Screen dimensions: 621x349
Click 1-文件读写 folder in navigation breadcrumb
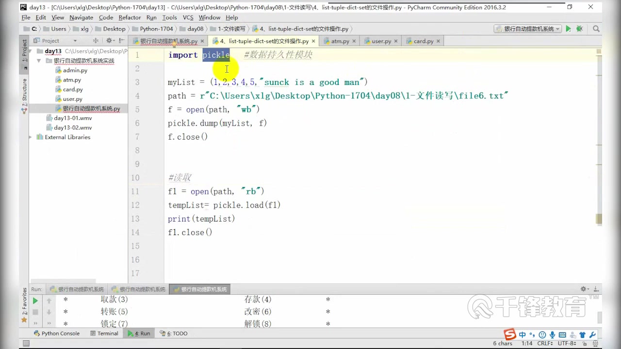(228, 29)
